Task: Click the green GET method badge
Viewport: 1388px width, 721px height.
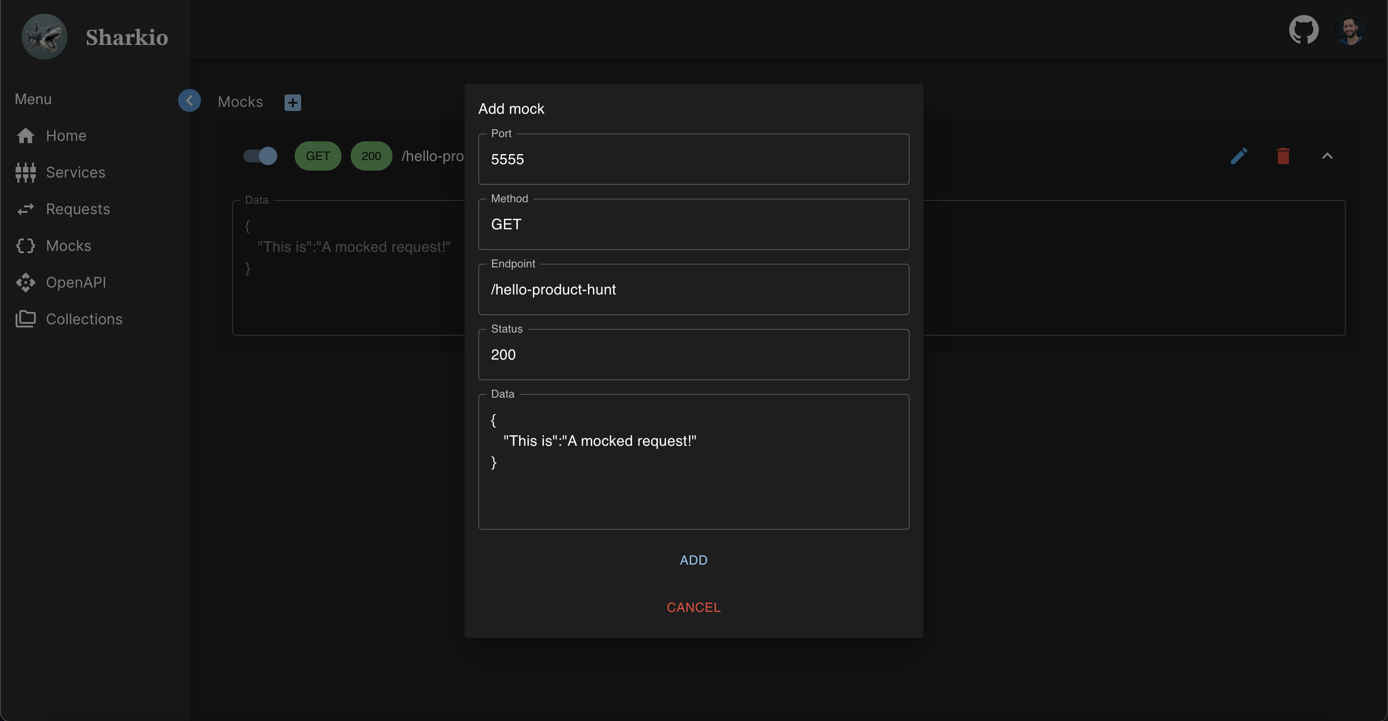Action: click(317, 156)
